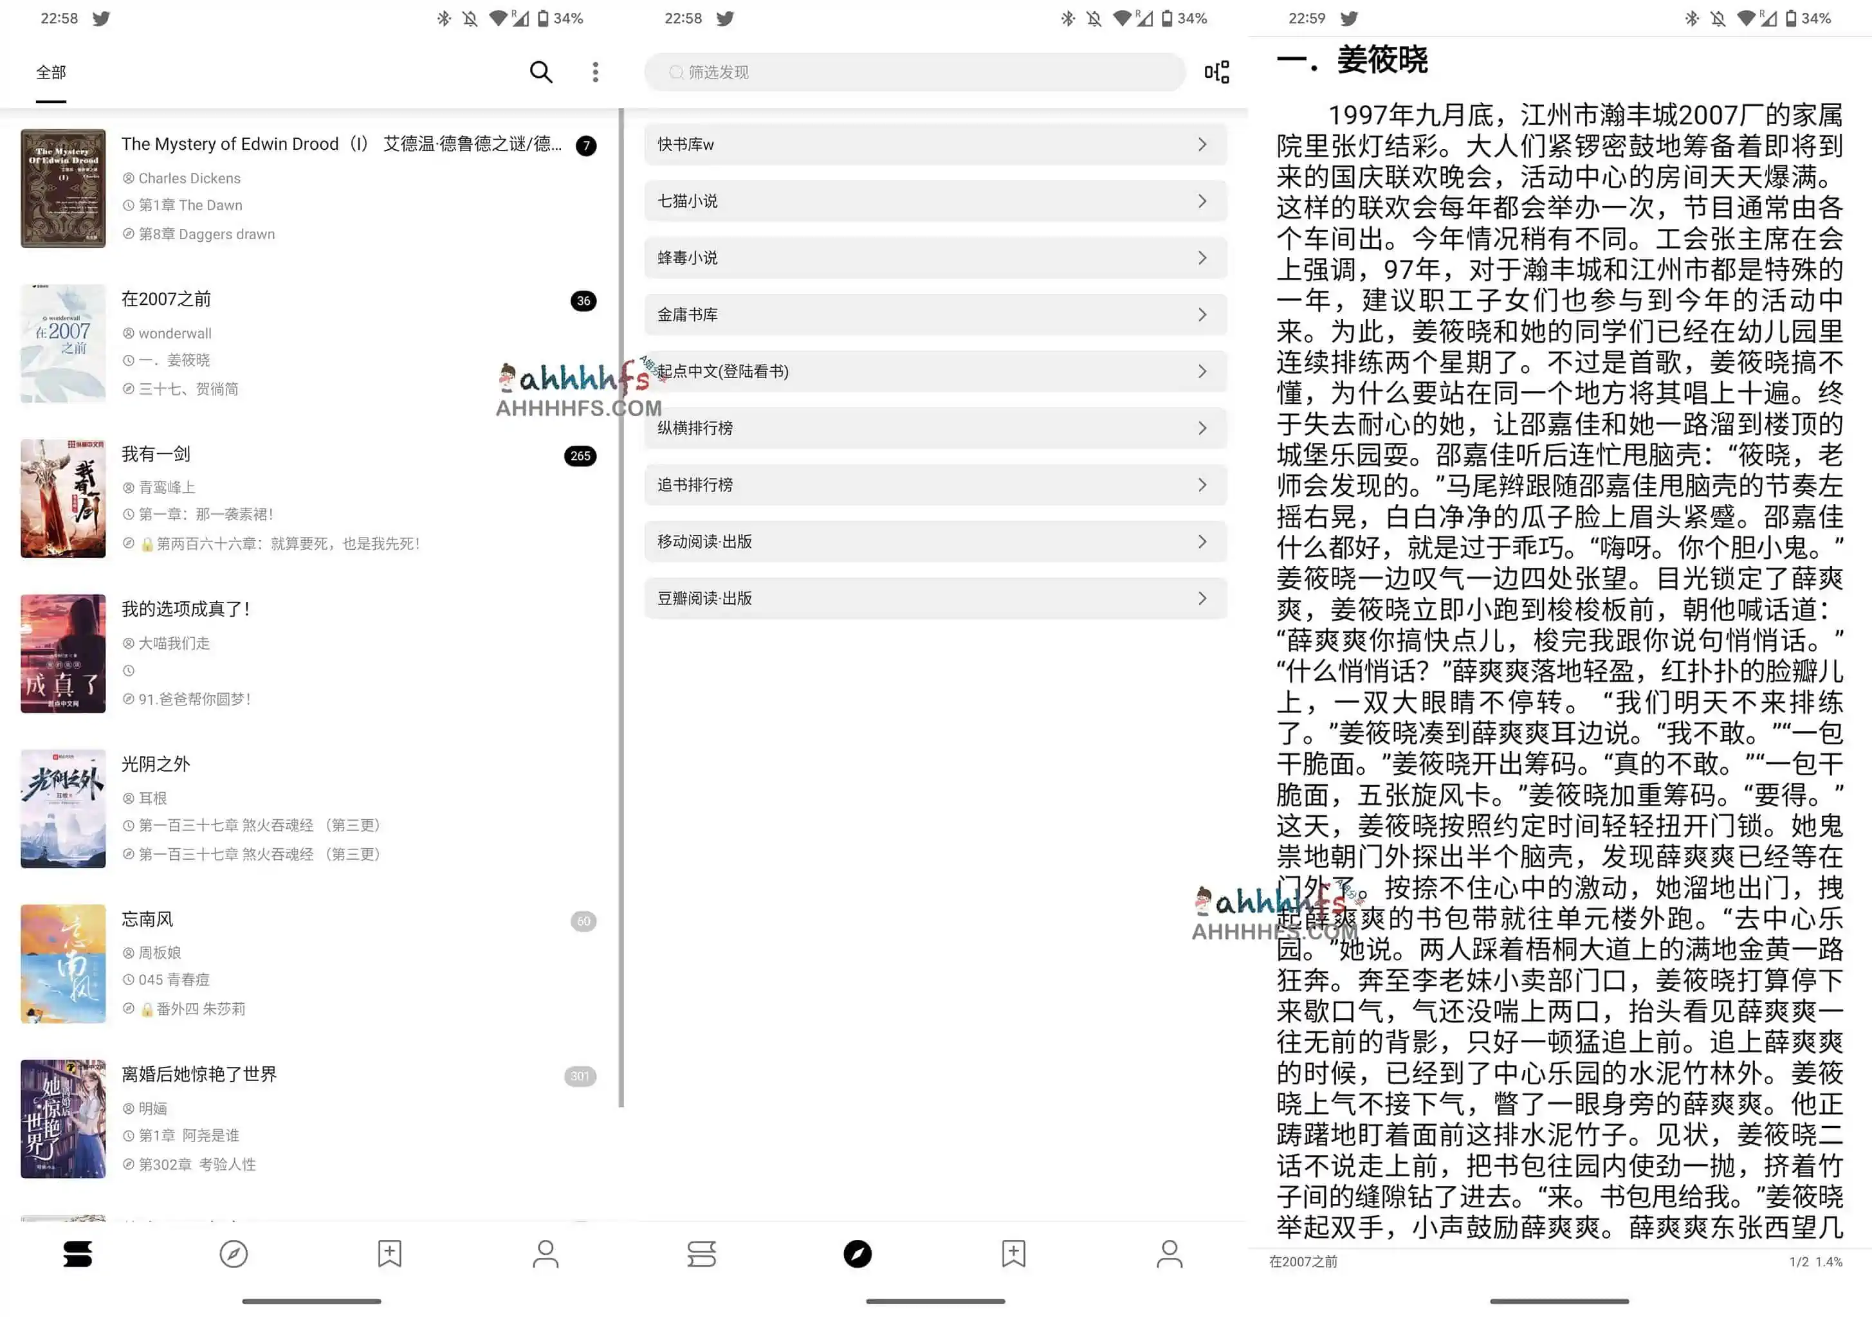Open the stacked-books Bookshelf icon in the discovery nav

(x=702, y=1254)
